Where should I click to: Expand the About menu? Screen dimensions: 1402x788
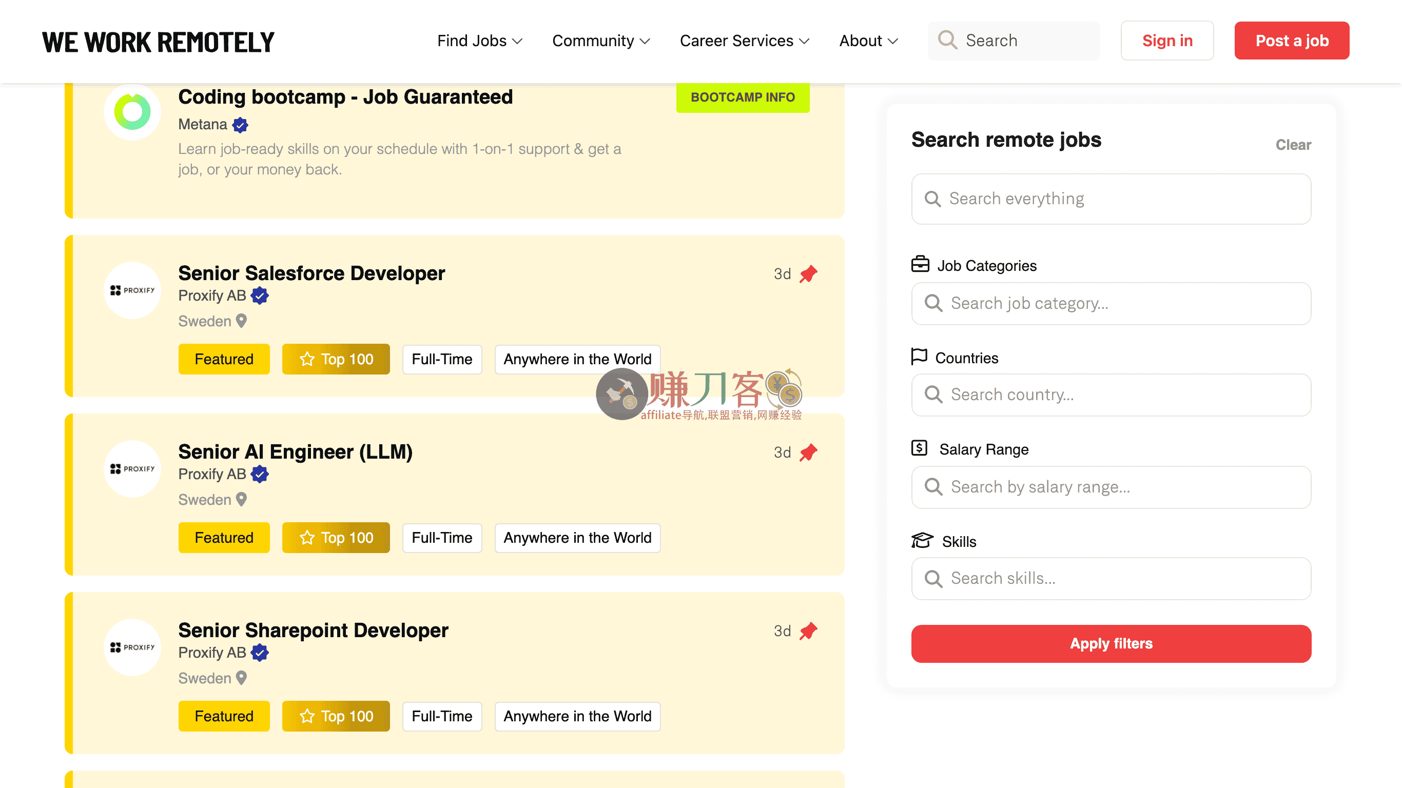pyautogui.click(x=868, y=41)
